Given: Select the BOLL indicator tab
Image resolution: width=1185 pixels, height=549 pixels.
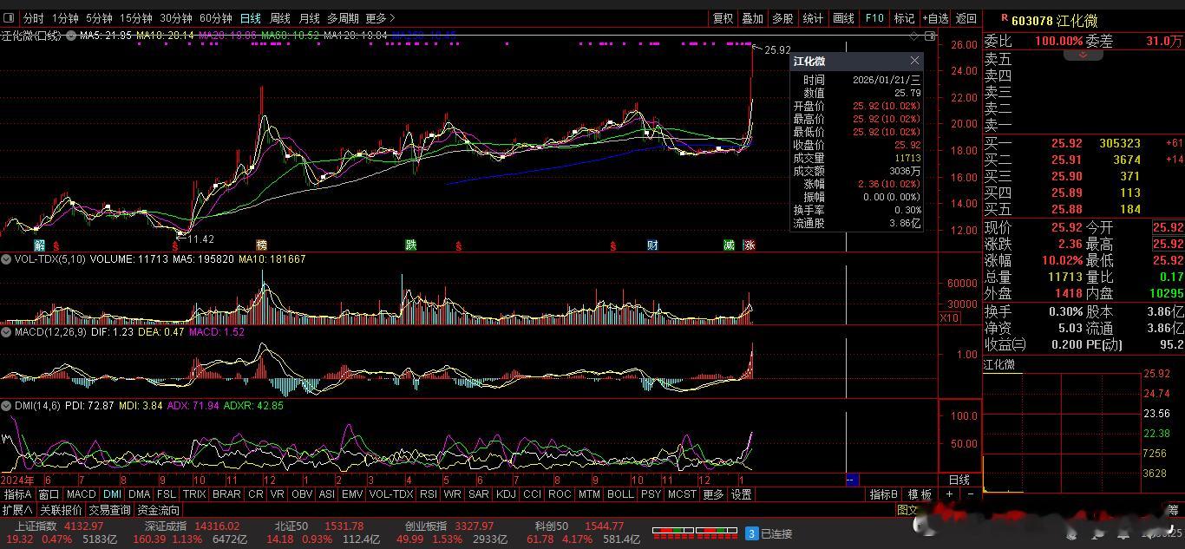Looking at the screenshot, I should [620, 494].
